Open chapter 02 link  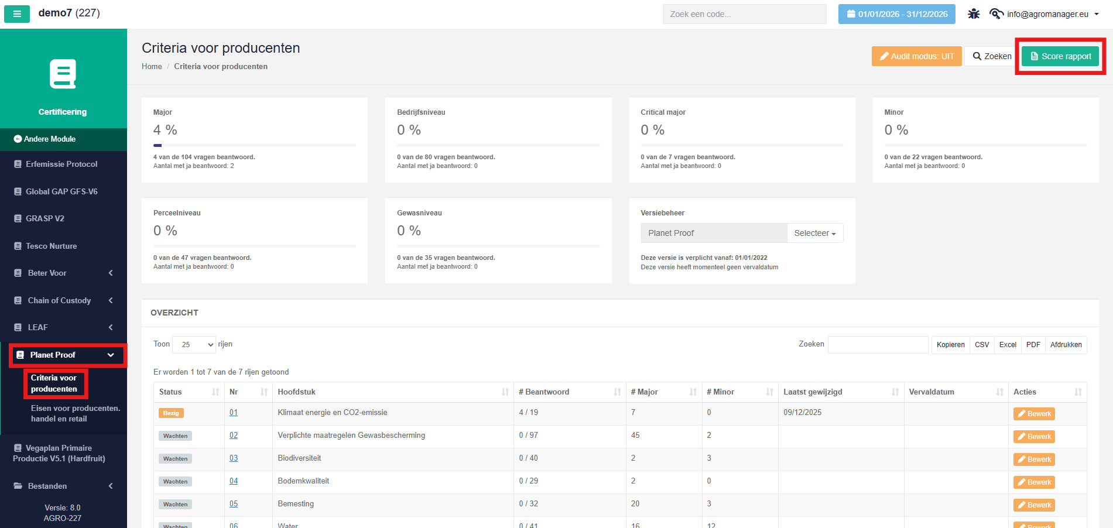[x=234, y=436]
